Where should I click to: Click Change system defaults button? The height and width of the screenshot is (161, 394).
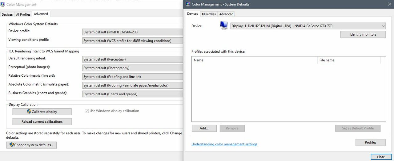click(x=31, y=145)
